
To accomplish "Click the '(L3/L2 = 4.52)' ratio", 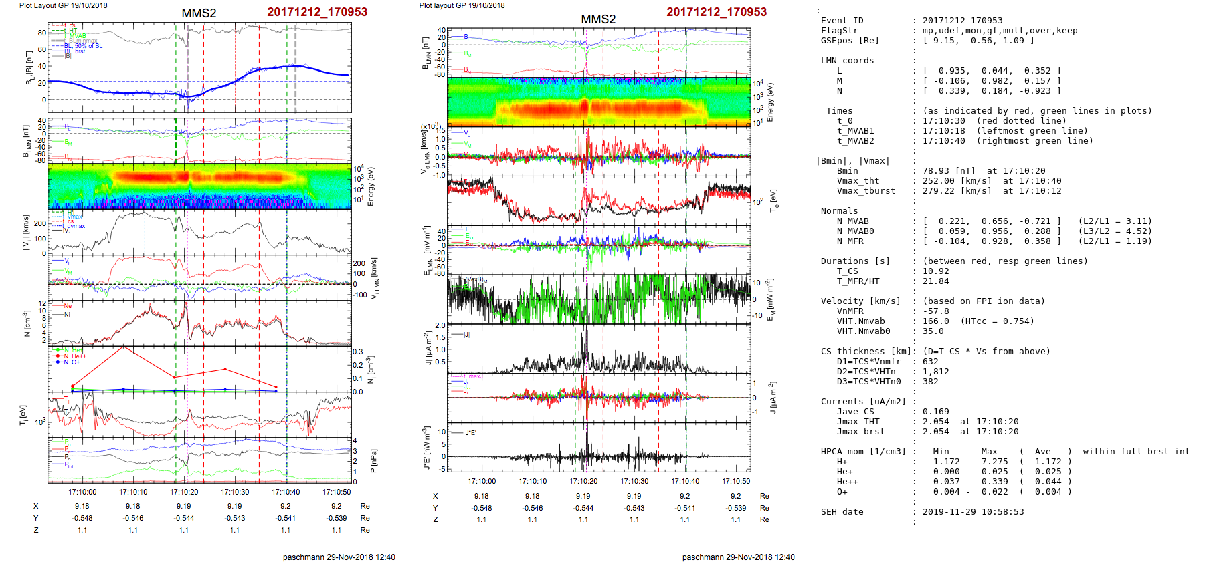I will 1115,231.
